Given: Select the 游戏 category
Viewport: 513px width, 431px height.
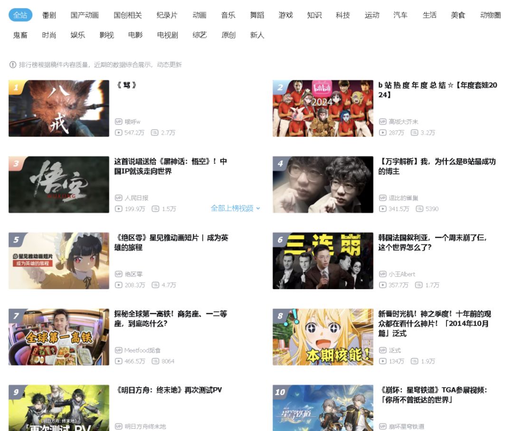Looking at the screenshot, I should (x=285, y=15).
